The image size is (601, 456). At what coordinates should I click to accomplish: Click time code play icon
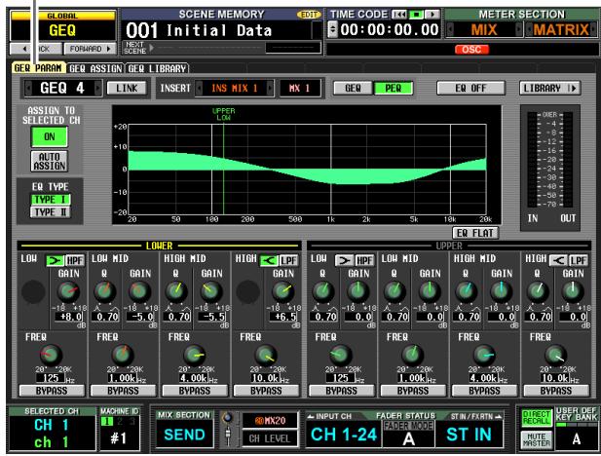click(432, 15)
